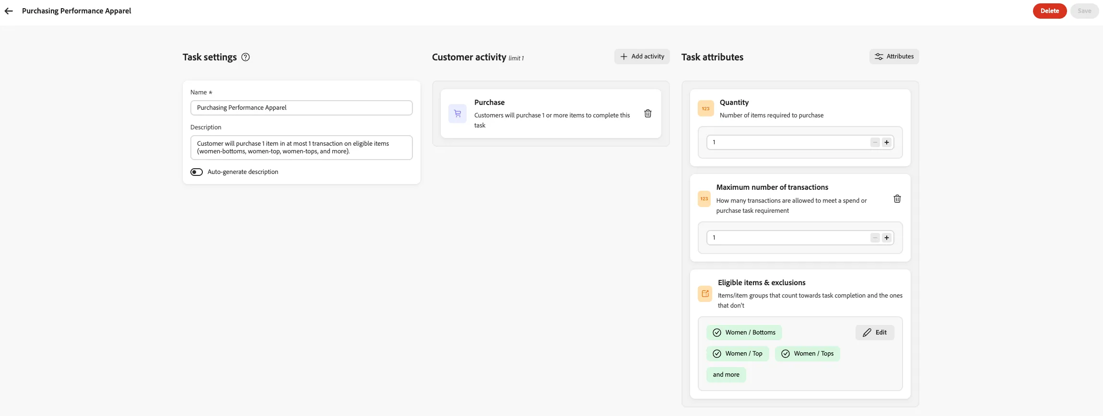Click the "Task attributes" heading
1103x416 pixels.
[713, 57]
